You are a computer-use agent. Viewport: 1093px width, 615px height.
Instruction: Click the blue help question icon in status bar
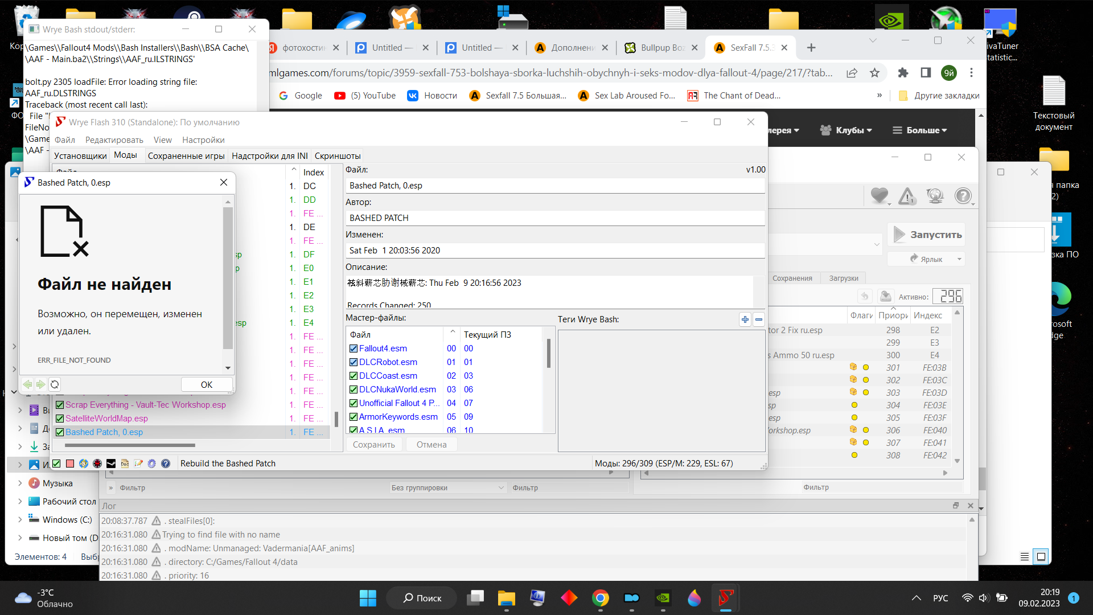(x=166, y=464)
